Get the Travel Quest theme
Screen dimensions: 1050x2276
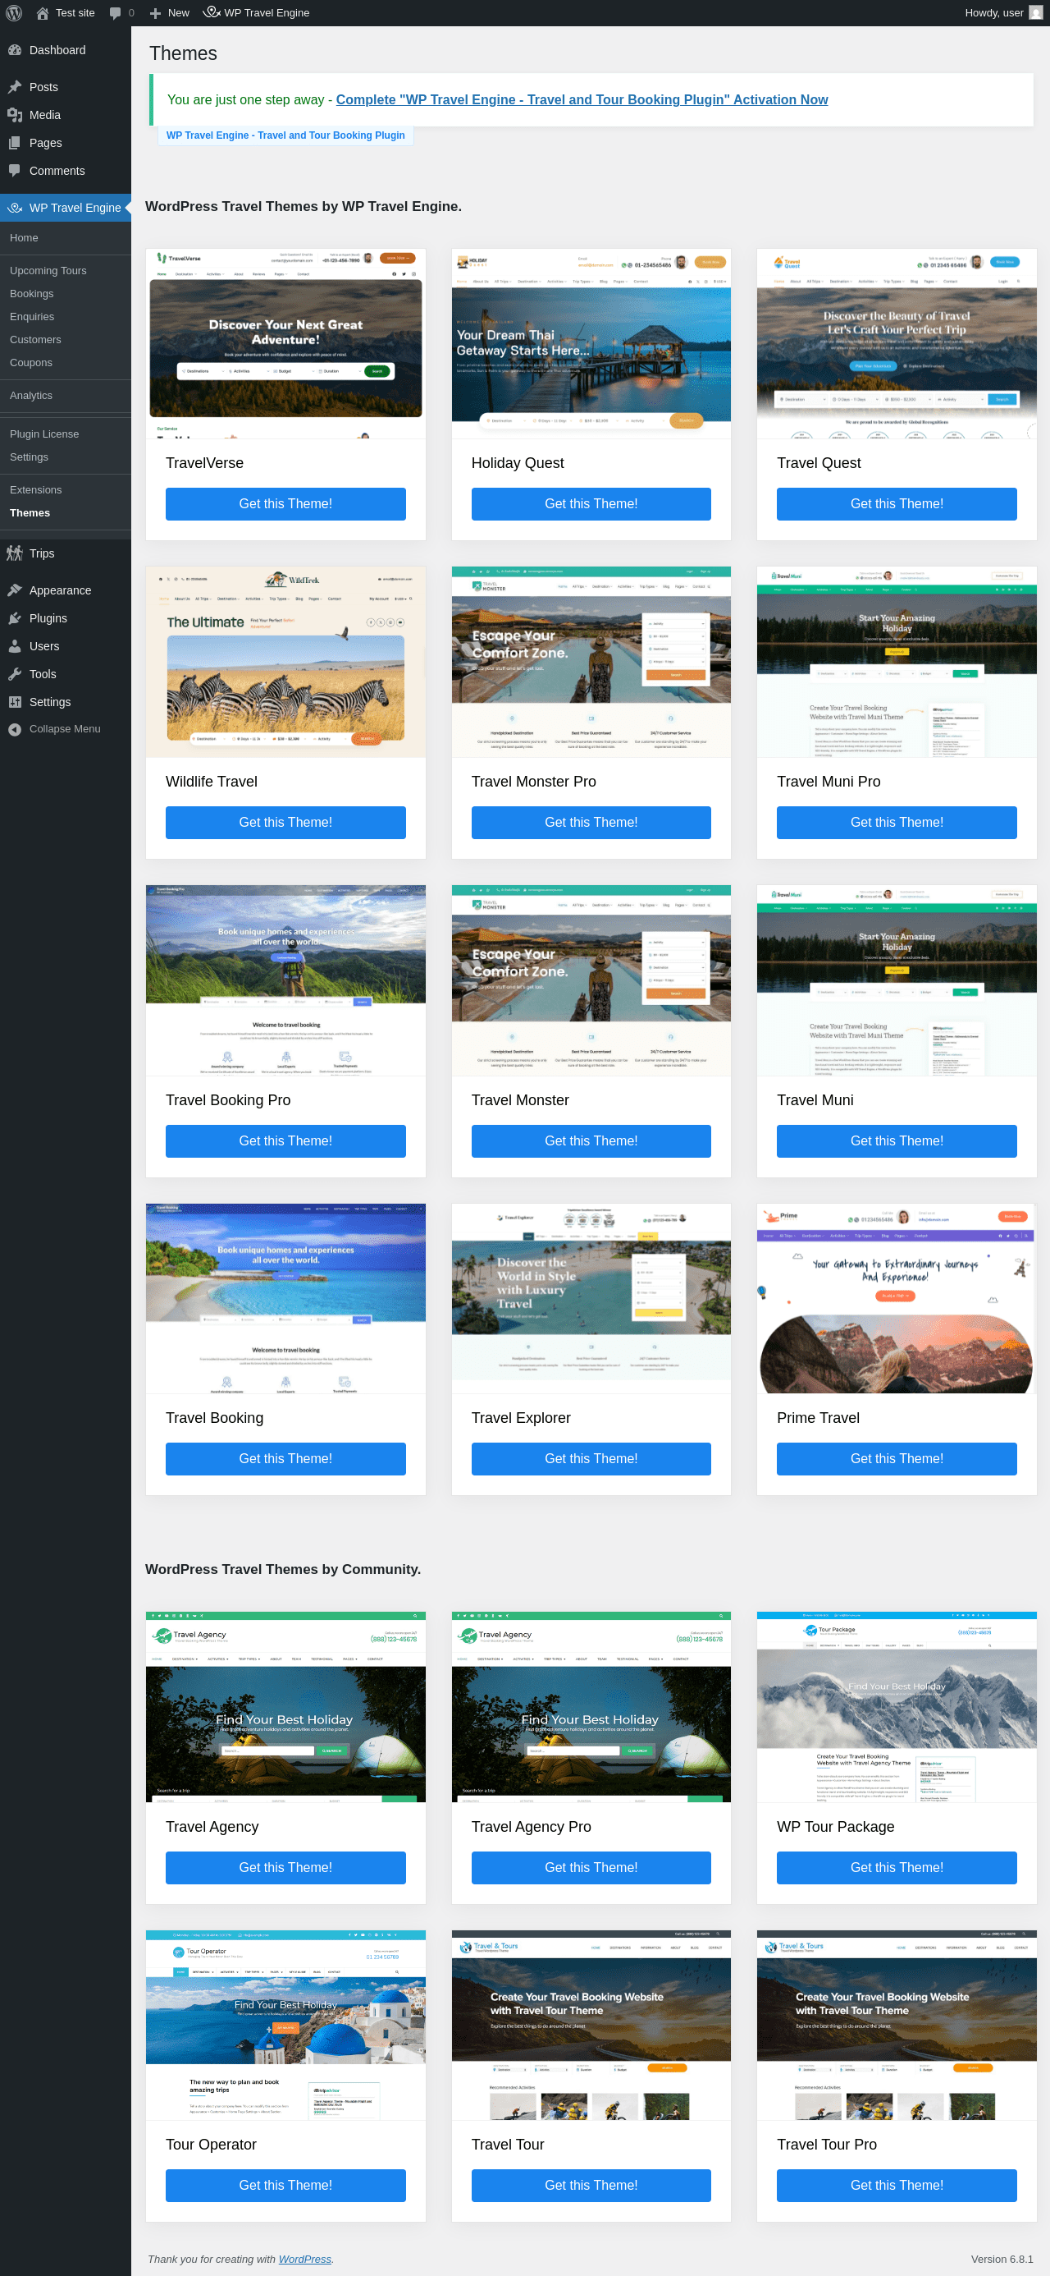[897, 503]
